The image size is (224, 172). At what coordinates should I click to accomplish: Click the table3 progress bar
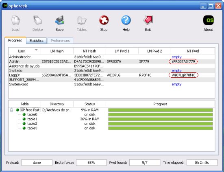(x=161, y=128)
